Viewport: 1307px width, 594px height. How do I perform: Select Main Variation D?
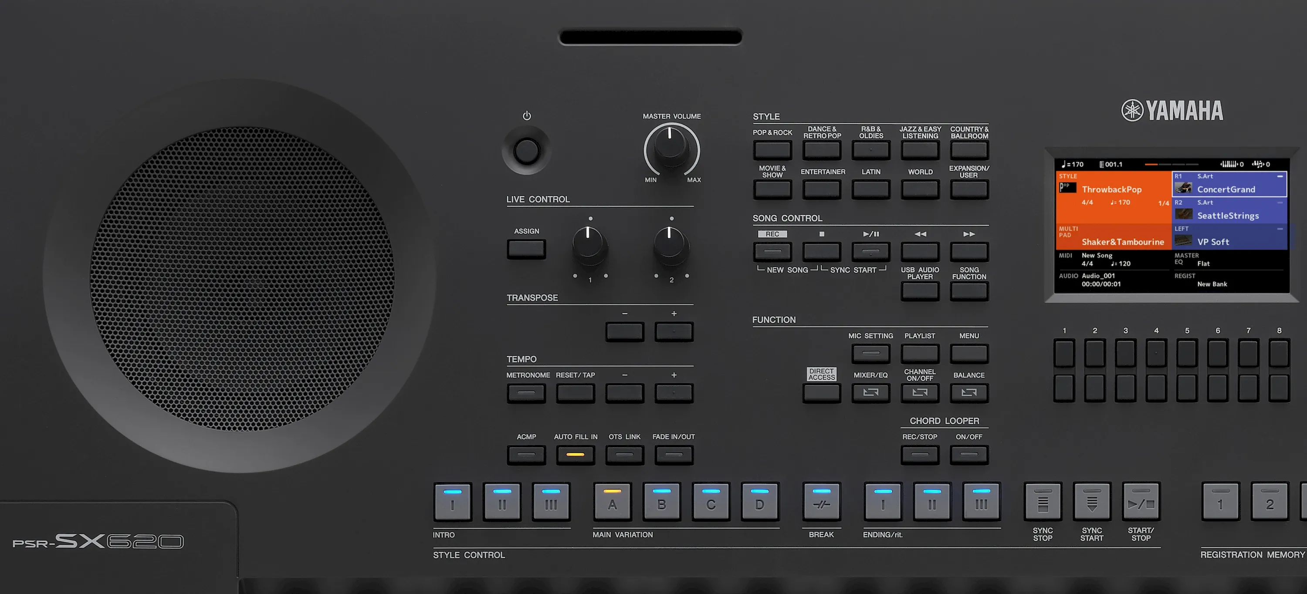(x=759, y=502)
